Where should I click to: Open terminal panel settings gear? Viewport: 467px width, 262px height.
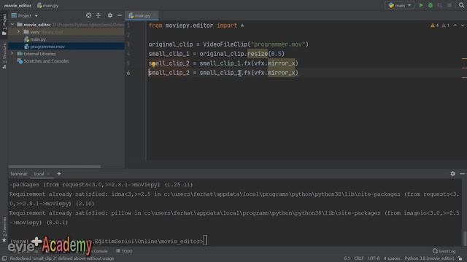point(452,174)
